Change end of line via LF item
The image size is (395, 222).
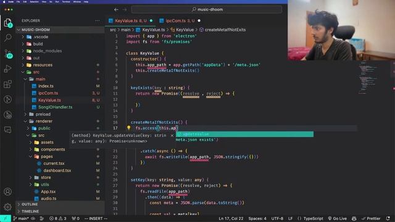pyautogui.click(x=291, y=218)
